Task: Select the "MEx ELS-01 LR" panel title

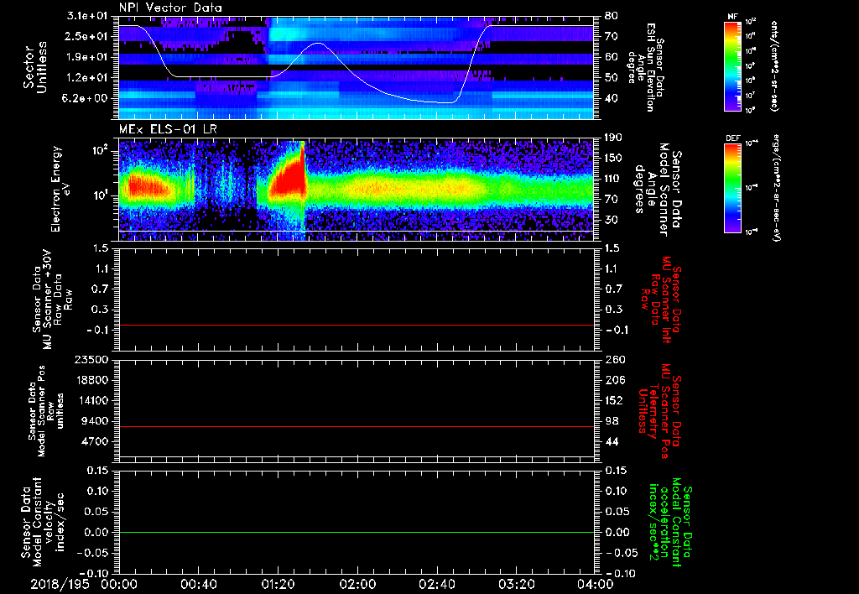Action: pyautogui.click(x=167, y=129)
